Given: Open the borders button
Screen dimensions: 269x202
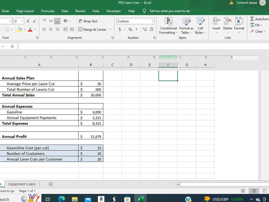Looking at the screenshot, I should 7,29.
